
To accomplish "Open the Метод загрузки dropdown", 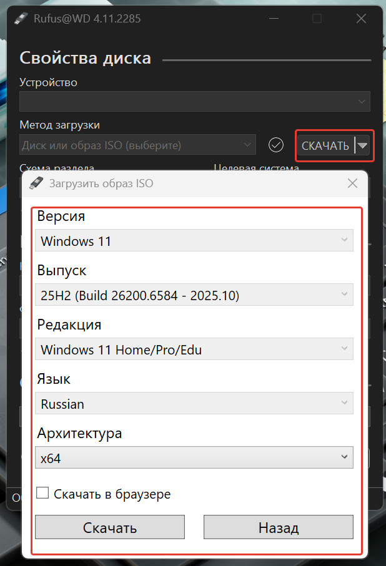I will click(137, 145).
